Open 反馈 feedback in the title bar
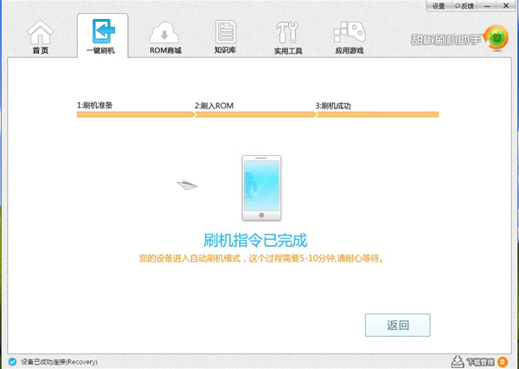The height and width of the screenshot is (369, 519). pyautogui.click(x=464, y=6)
